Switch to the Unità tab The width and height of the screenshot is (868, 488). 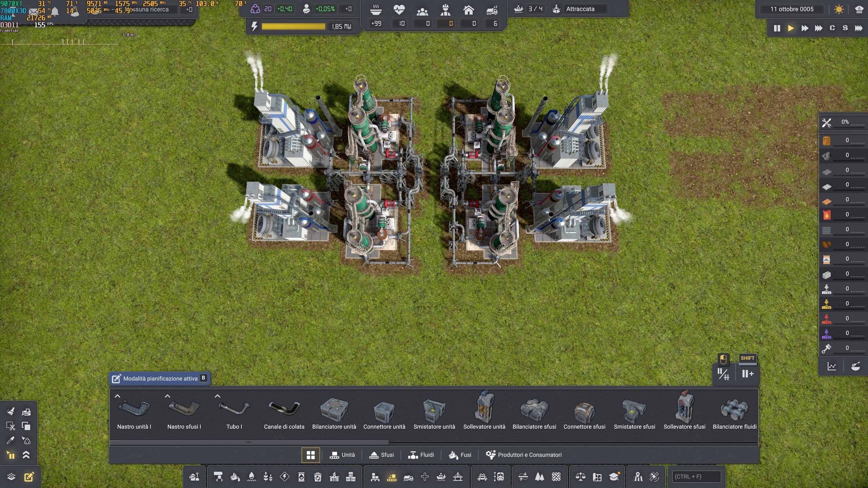pyautogui.click(x=342, y=455)
